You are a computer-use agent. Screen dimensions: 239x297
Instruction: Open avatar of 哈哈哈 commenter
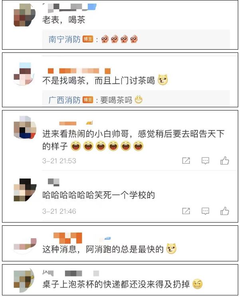(x=25, y=190)
